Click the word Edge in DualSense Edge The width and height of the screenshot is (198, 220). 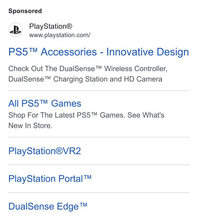tap(68, 206)
